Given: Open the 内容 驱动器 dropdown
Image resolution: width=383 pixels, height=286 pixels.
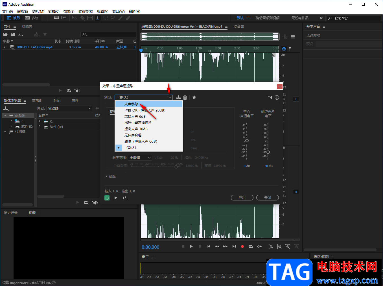Looking at the screenshot, I should 69,108.
